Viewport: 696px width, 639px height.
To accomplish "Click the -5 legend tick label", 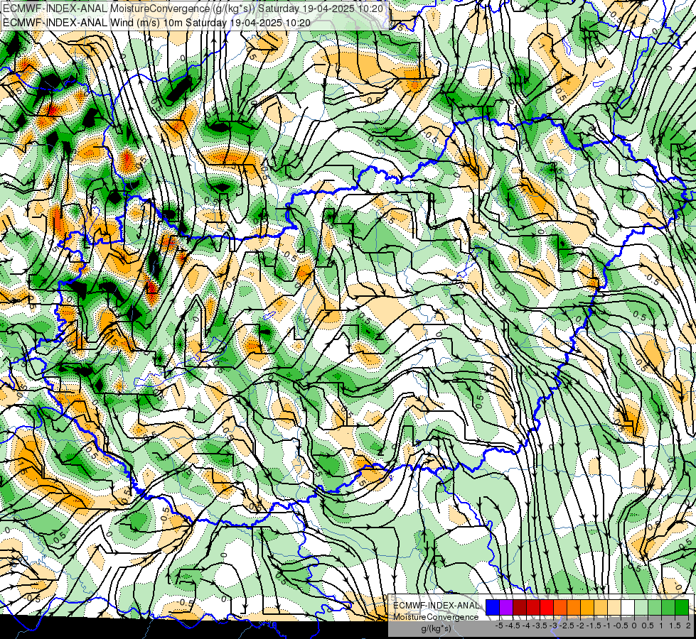I will point(499,626).
